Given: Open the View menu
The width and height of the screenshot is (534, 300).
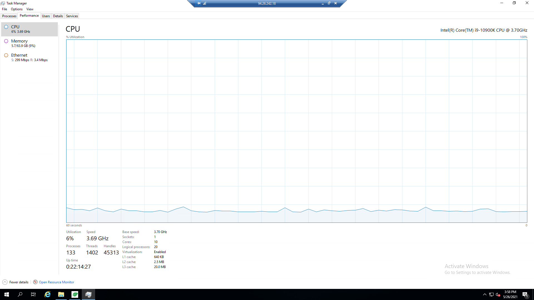Looking at the screenshot, I should tap(30, 9).
